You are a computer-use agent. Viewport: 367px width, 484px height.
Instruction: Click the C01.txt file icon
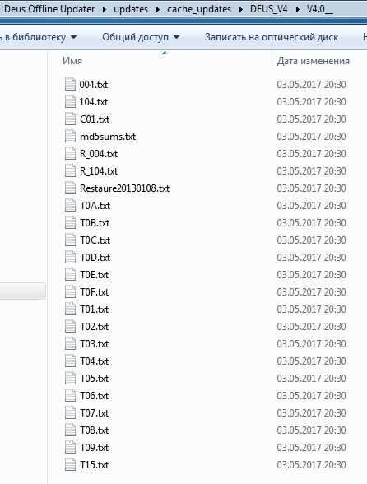pyautogui.click(x=70, y=119)
